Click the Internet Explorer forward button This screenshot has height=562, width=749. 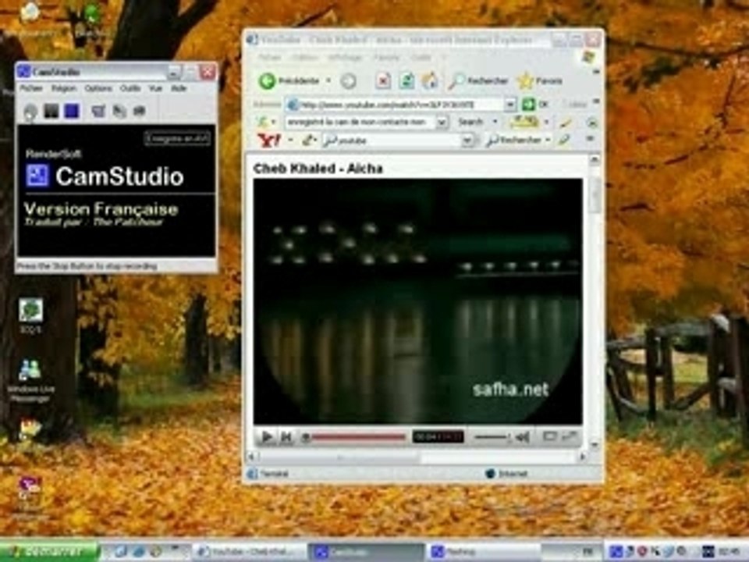[x=348, y=81]
